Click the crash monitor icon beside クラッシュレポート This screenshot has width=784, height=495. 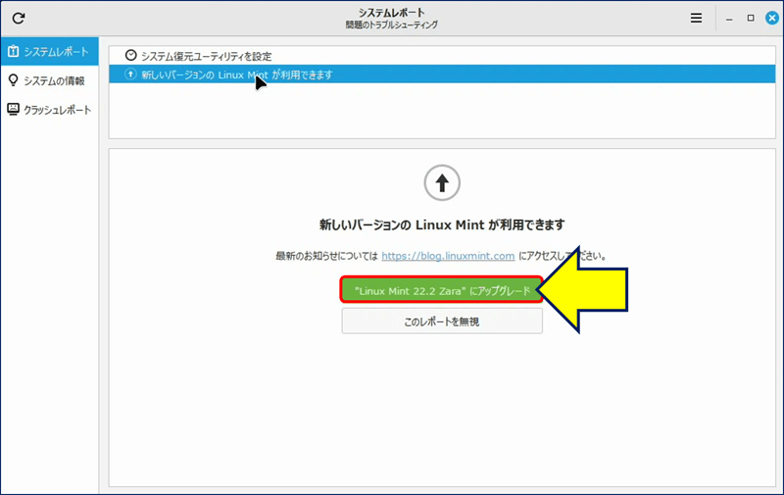point(14,109)
